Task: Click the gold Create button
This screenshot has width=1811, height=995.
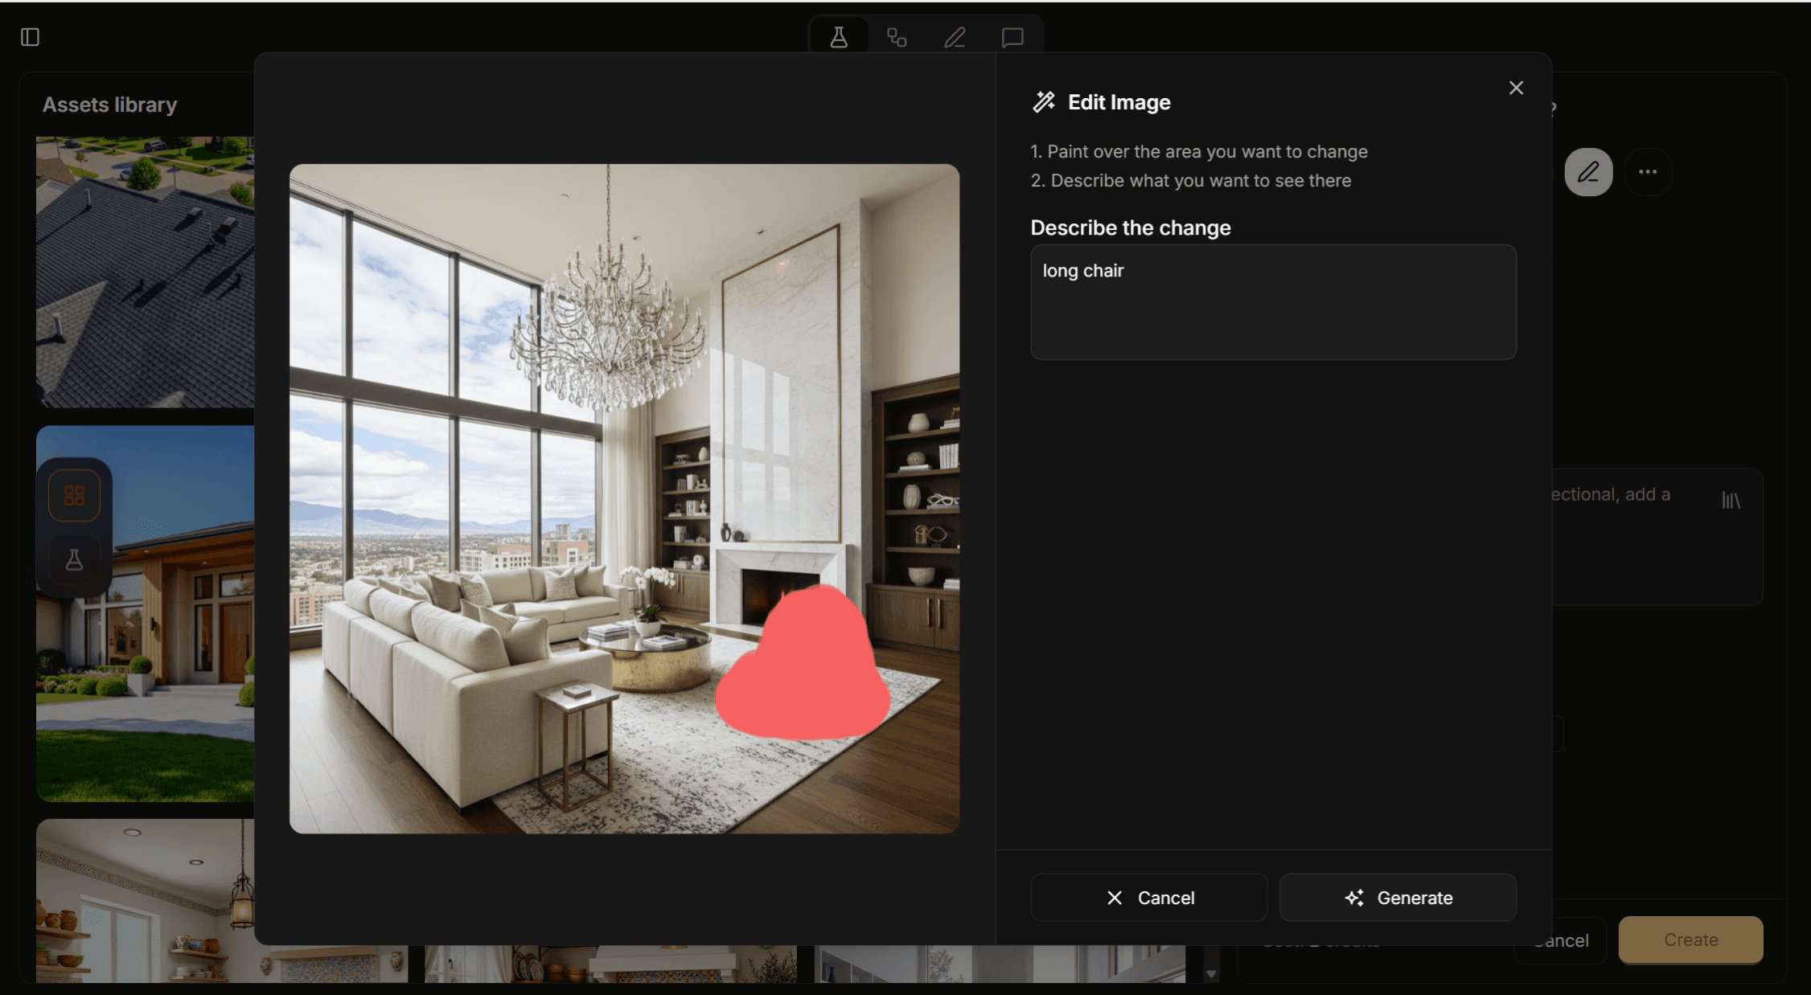Action: pos(1690,940)
